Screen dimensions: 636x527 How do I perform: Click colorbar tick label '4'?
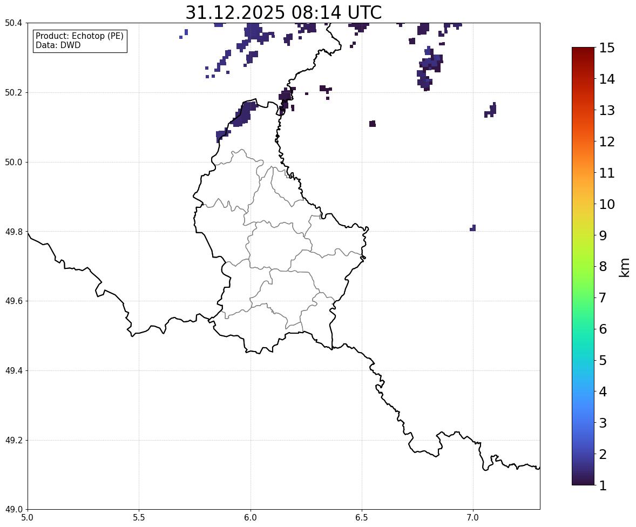click(603, 391)
